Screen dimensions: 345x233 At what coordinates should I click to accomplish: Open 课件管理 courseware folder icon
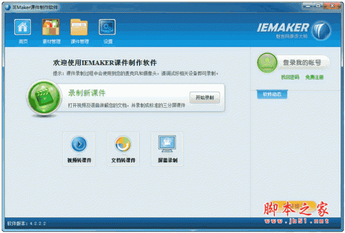(79, 27)
